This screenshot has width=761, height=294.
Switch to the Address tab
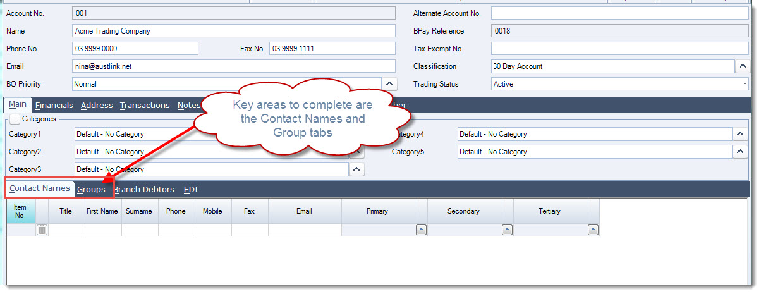coord(97,106)
